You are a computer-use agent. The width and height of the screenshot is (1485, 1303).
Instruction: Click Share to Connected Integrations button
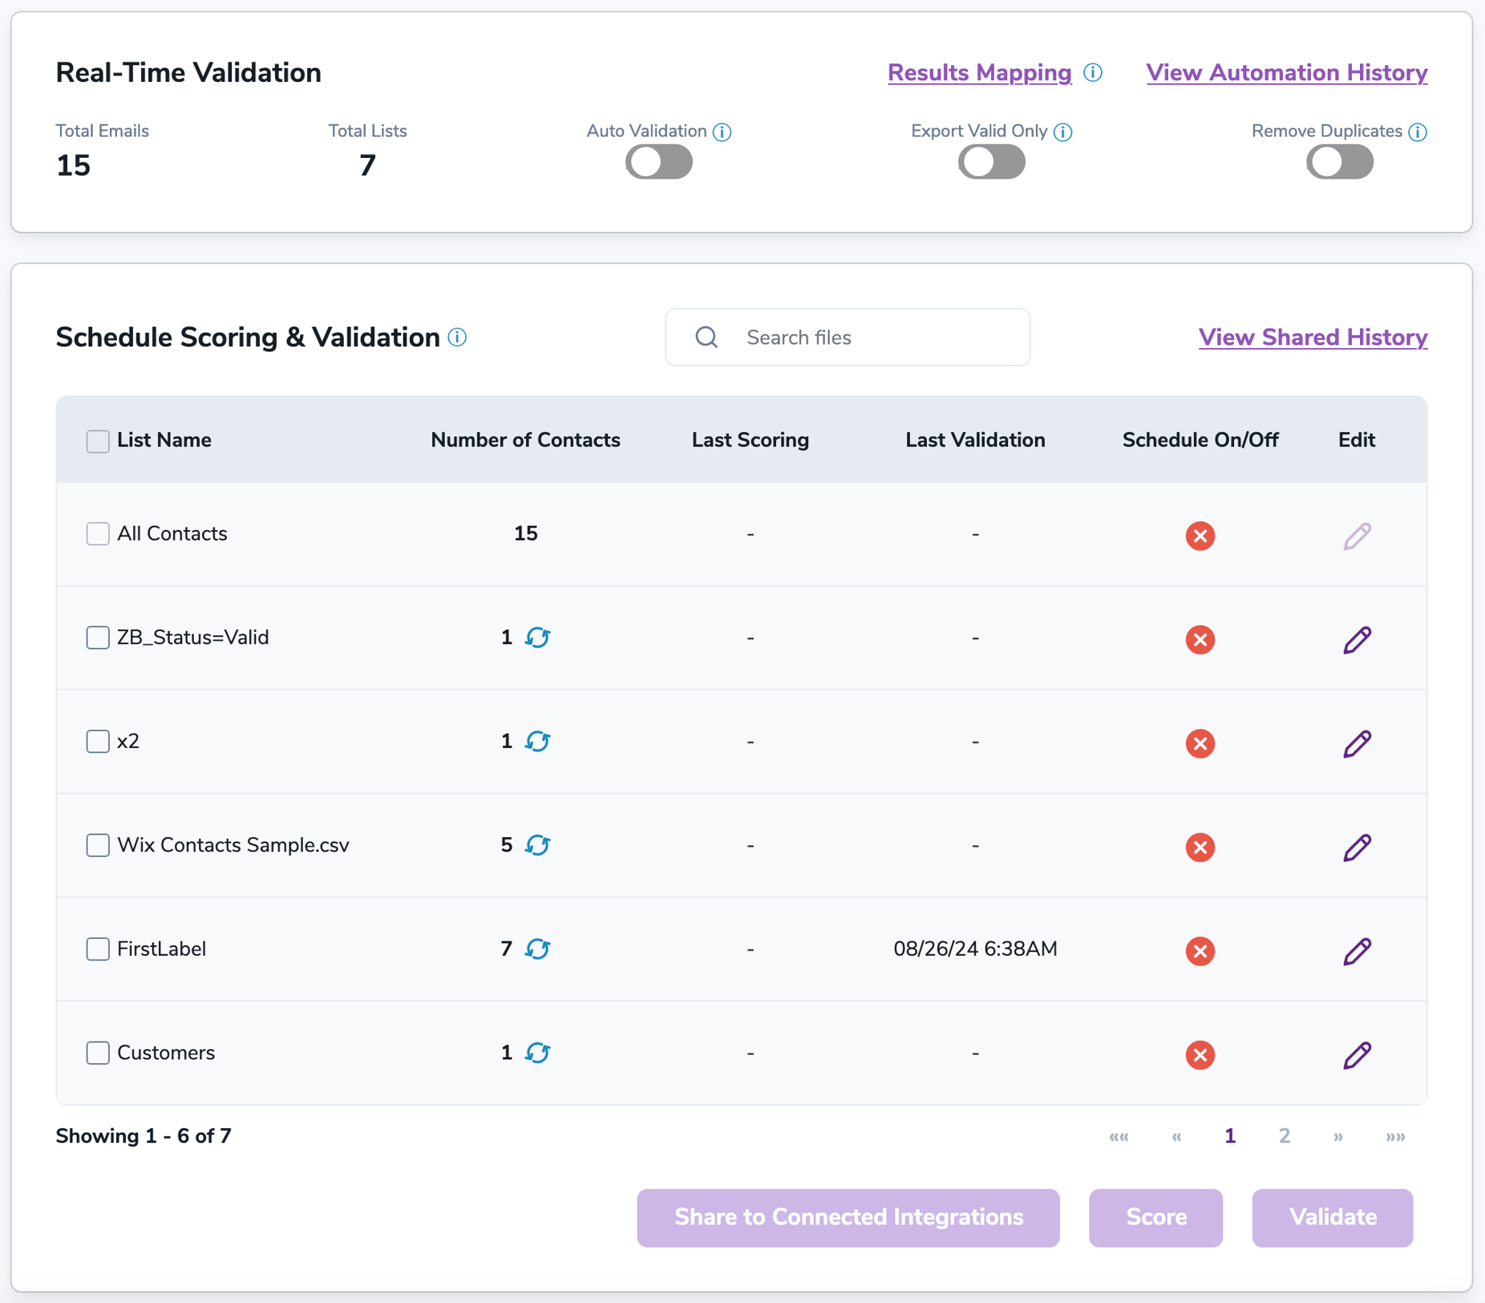click(848, 1217)
